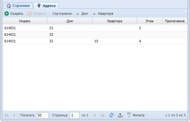
Task: Click the Примечание column header
Action: (x=175, y=21)
